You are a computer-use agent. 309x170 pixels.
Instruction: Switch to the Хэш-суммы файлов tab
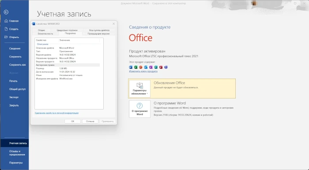tap(99, 30)
